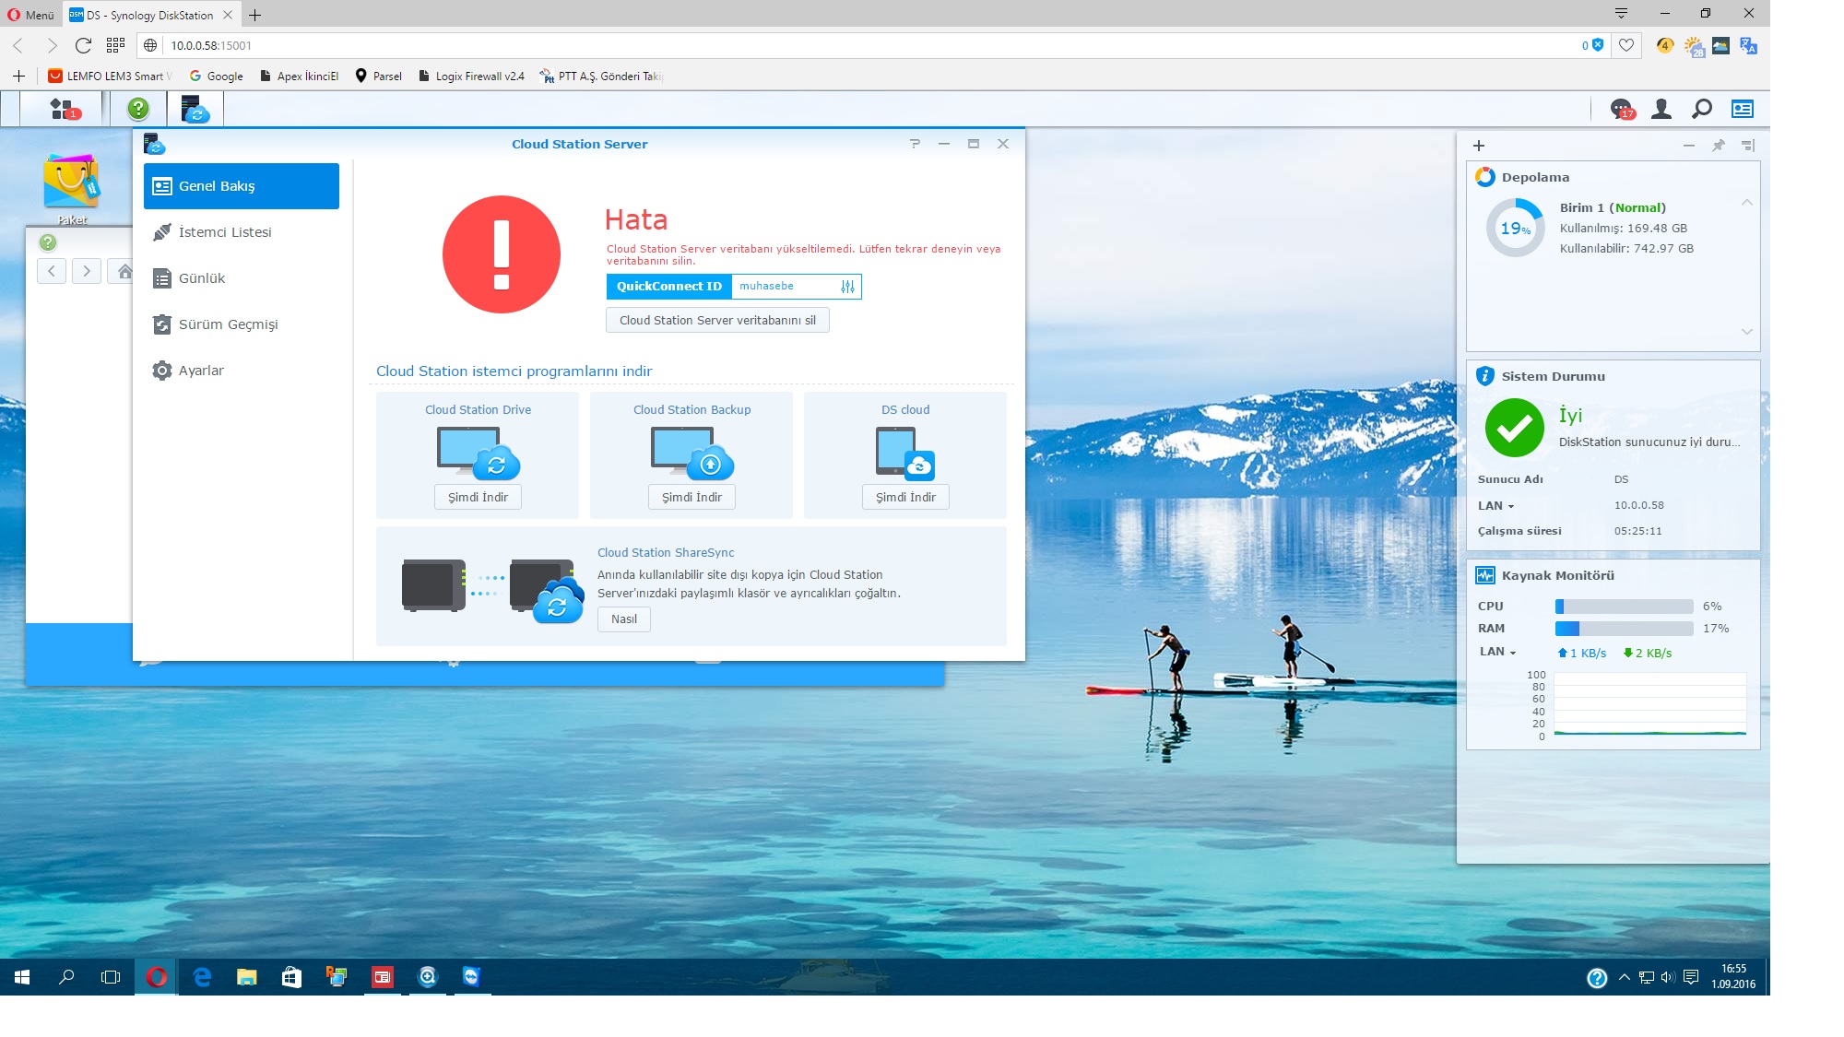Open QuickConnect ID settings sliders icon
The image size is (1844, 1037).
(x=847, y=287)
